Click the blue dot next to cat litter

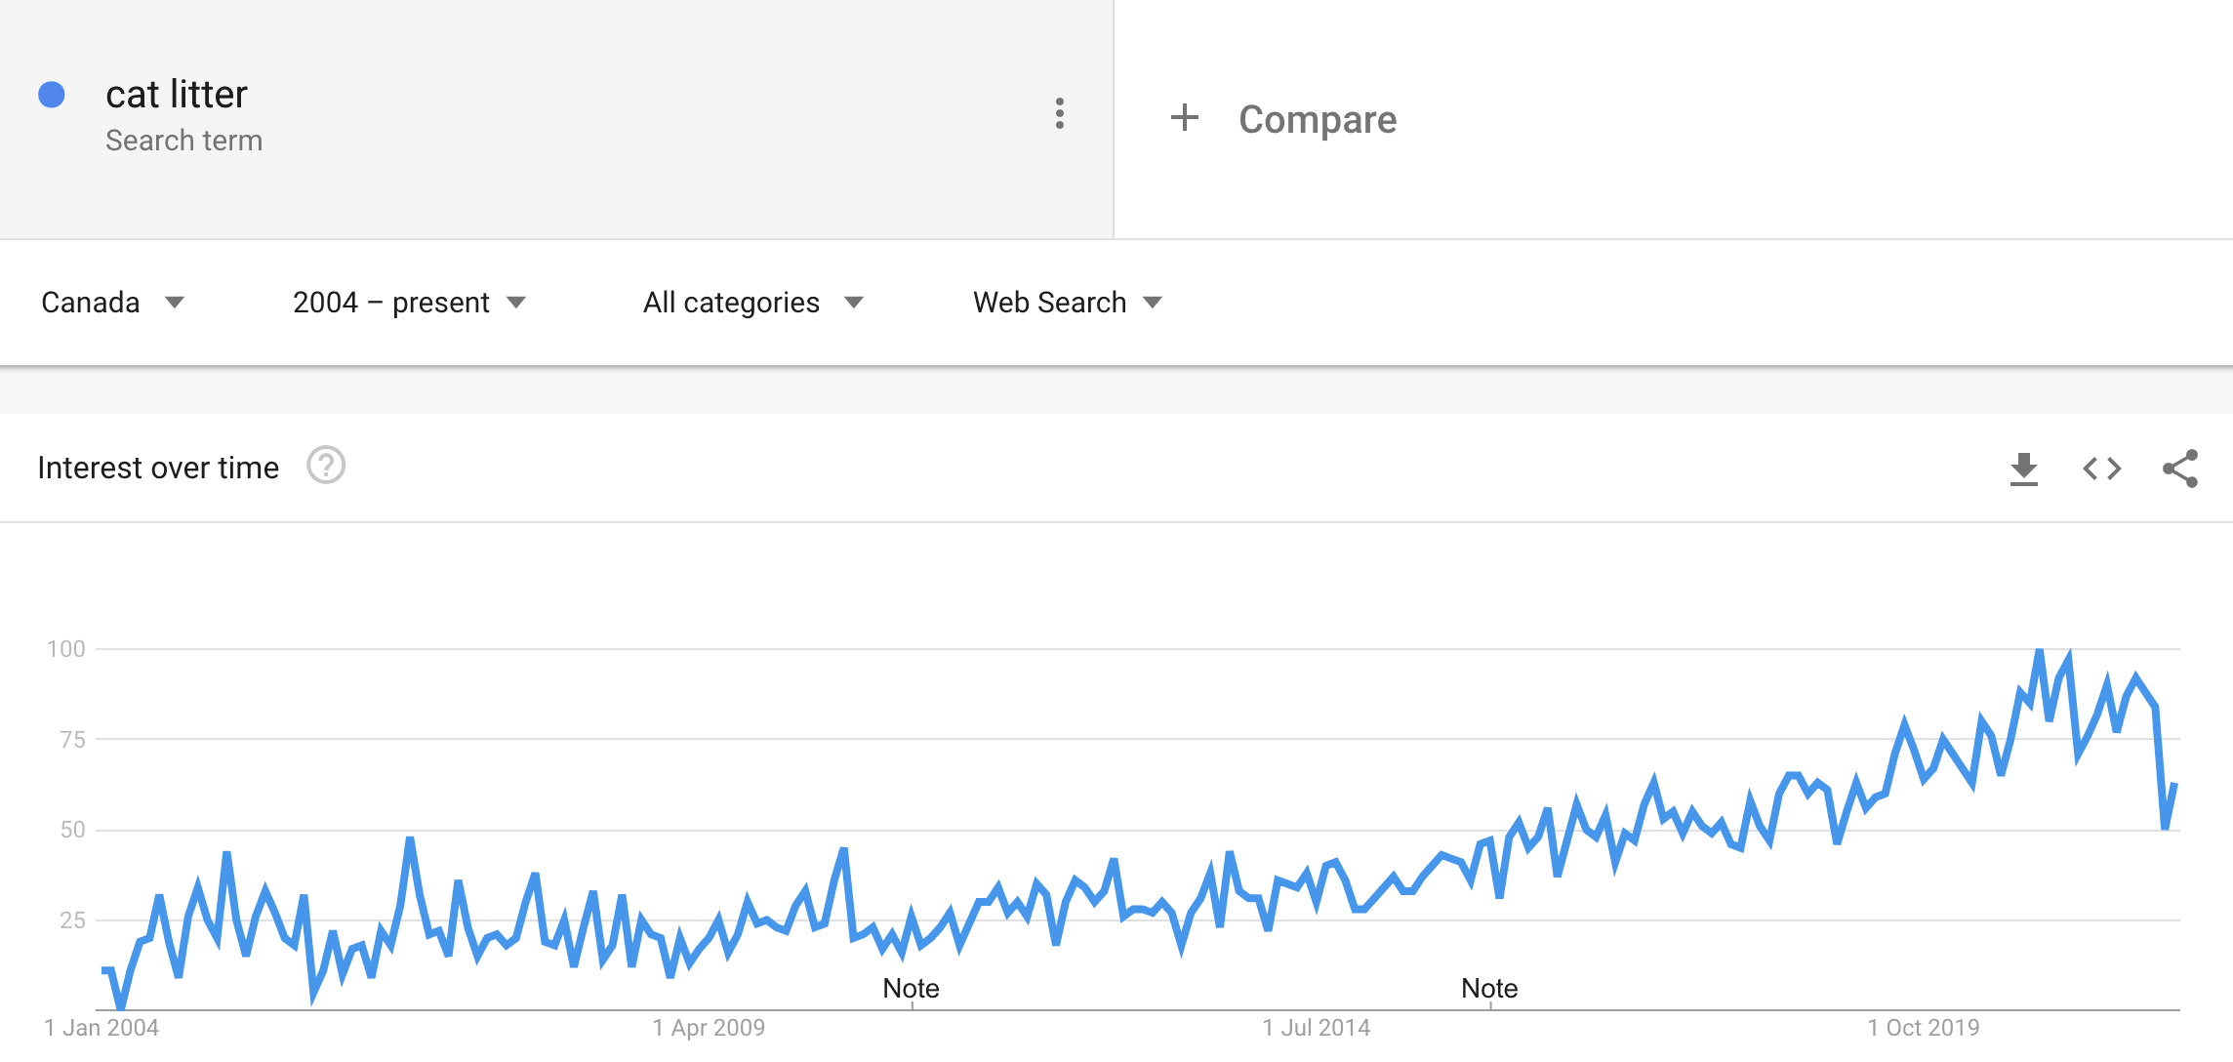[52, 95]
